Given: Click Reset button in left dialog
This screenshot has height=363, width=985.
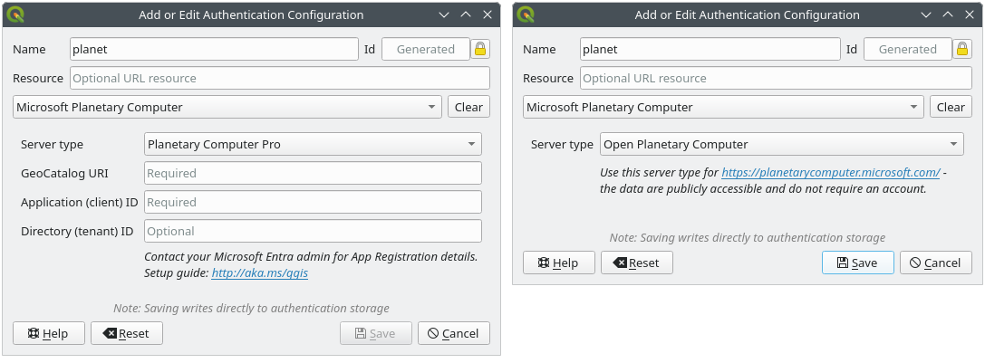Looking at the screenshot, I should tap(126, 333).
